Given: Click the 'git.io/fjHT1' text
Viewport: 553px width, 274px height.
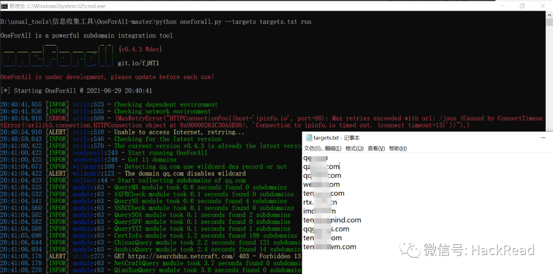Looking at the screenshot, I should click(x=138, y=63).
